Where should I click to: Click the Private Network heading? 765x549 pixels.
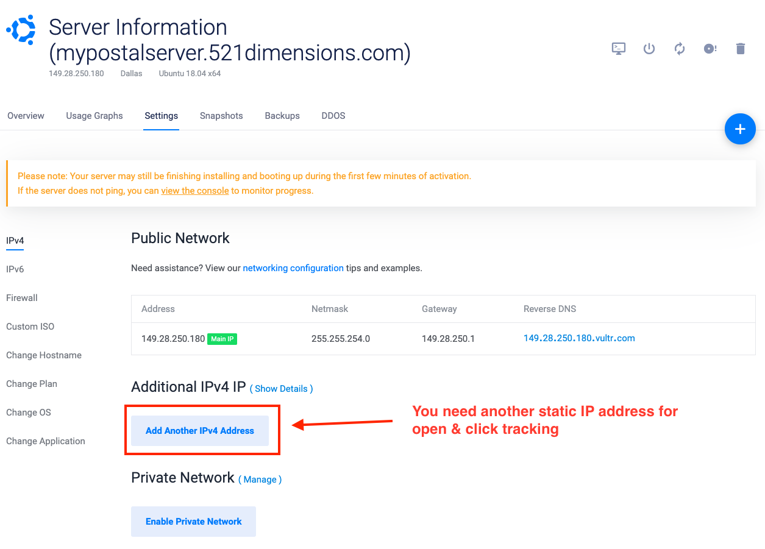[183, 478]
